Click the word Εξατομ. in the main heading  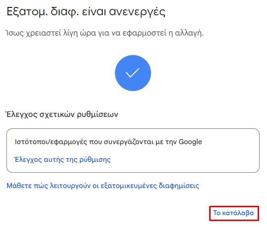(x=27, y=12)
